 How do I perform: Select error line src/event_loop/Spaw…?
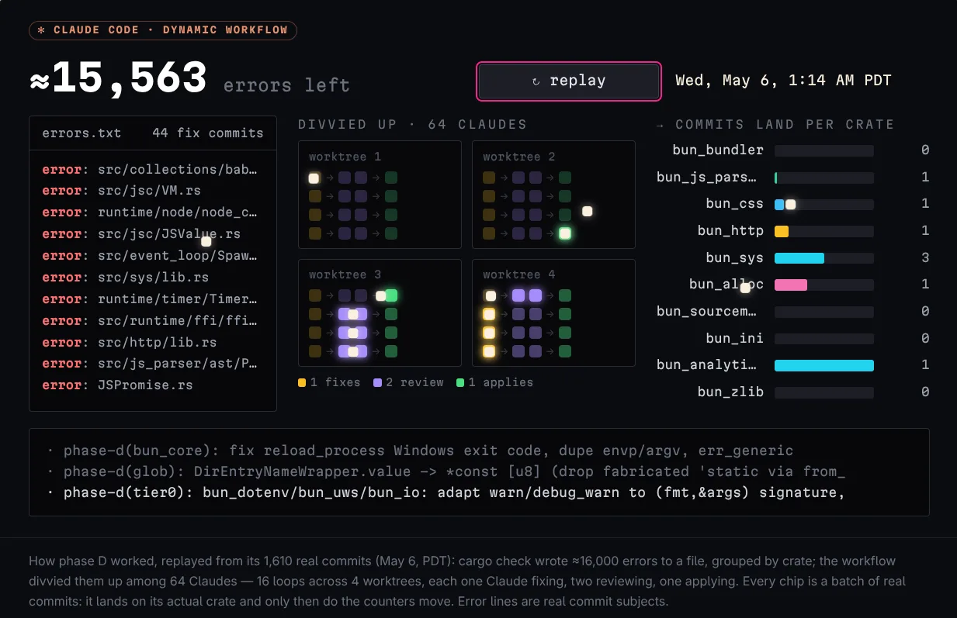click(150, 256)
